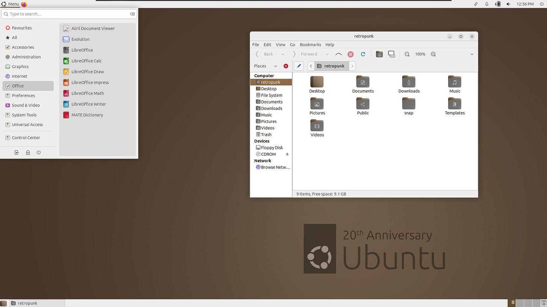Open the File menu

pos(255,45)
